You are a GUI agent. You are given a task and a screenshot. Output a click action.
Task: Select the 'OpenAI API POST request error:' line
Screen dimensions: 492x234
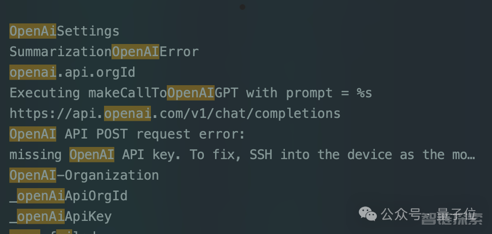point(127,134)
